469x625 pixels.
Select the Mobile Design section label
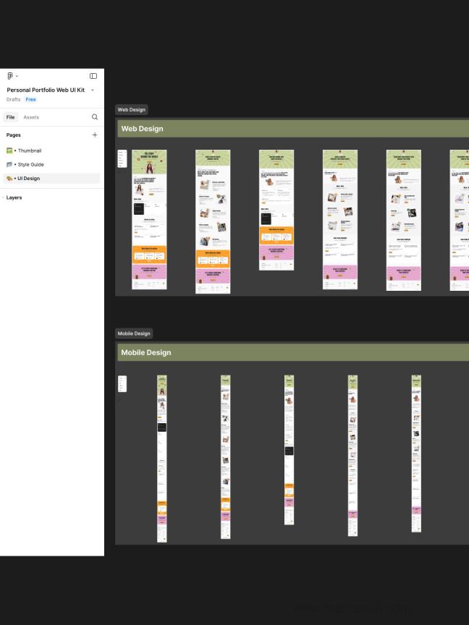pyautogui.click(x=133, y=333)
